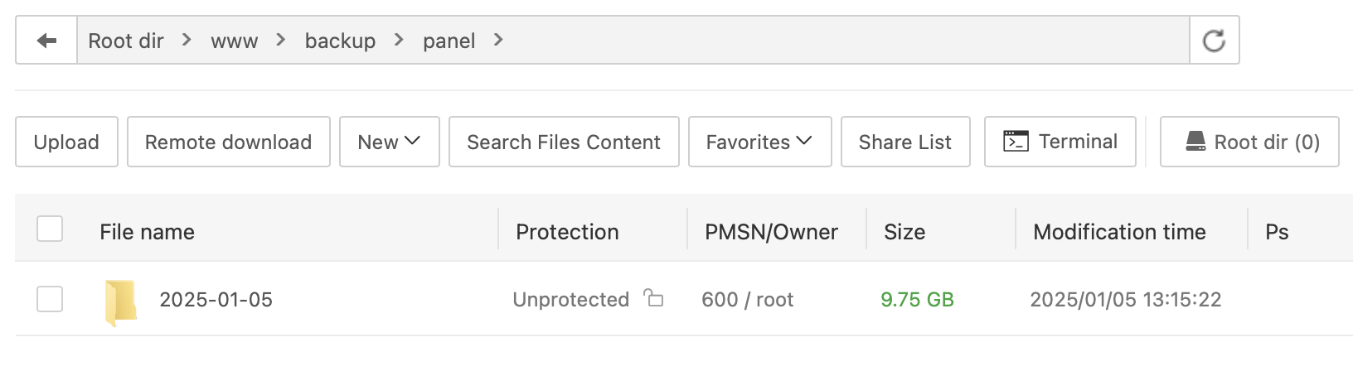Click the chevron after panel breadcrumb
Viewport: 1353px width, 381px height.
pos(498,40)
